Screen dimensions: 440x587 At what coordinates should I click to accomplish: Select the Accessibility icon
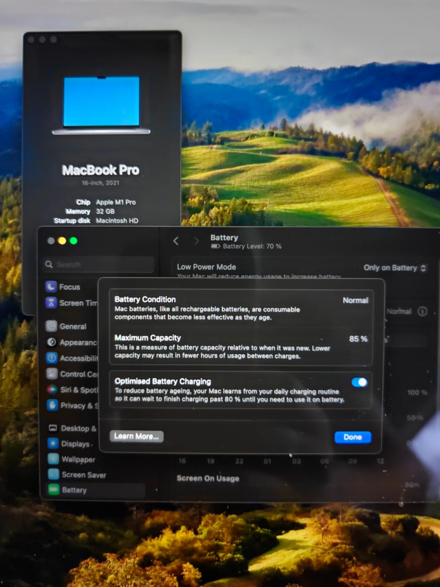tap(52, 358)
